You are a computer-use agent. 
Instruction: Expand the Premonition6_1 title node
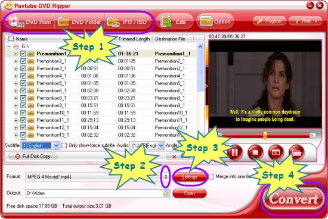(x=16, y=91)
